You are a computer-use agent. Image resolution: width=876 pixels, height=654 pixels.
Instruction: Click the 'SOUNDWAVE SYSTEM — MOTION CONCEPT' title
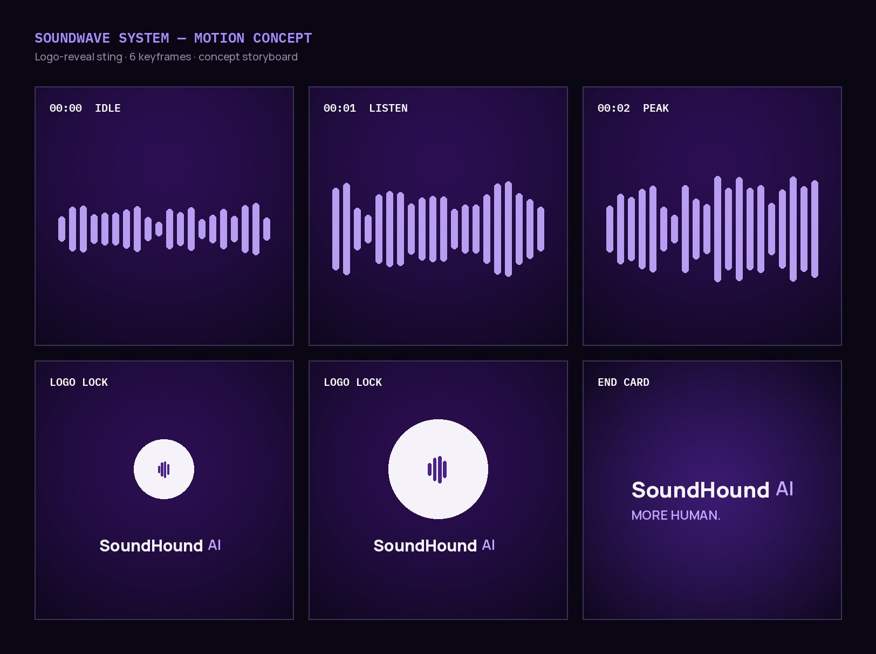tap(173, 38)
